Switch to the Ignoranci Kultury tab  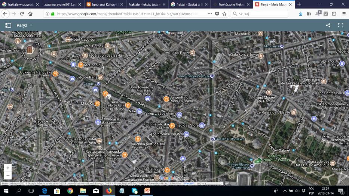pyautogui.click(x=105, y=4)
